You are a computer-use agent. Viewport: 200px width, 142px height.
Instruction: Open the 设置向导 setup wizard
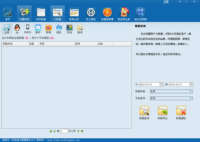24,14
